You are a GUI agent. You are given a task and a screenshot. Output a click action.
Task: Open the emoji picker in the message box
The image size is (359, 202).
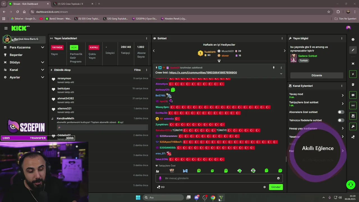pos(278,178)
